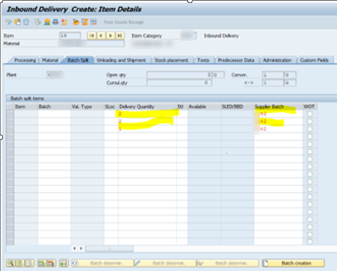
Task: Open the Texts tab
Action: coord(203,60)
